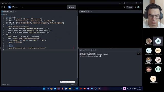This screenshot has height=92, width=164.
Task: Open the user avatar menu in header
Action: (x=138, y=7)
